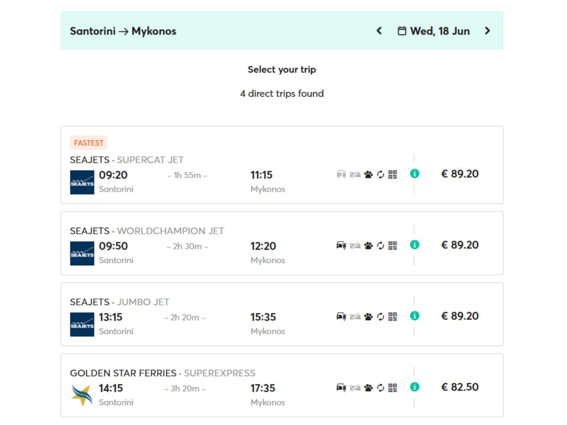The image size is (567, 425).
Task: Click the SEAJETS logo on the 13:15 trip
Action: click(82, 324)
